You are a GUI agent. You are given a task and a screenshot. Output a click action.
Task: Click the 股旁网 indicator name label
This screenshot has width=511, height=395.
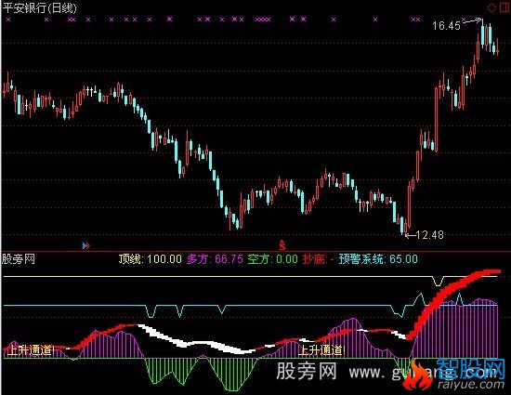click(x=19, y=259)
